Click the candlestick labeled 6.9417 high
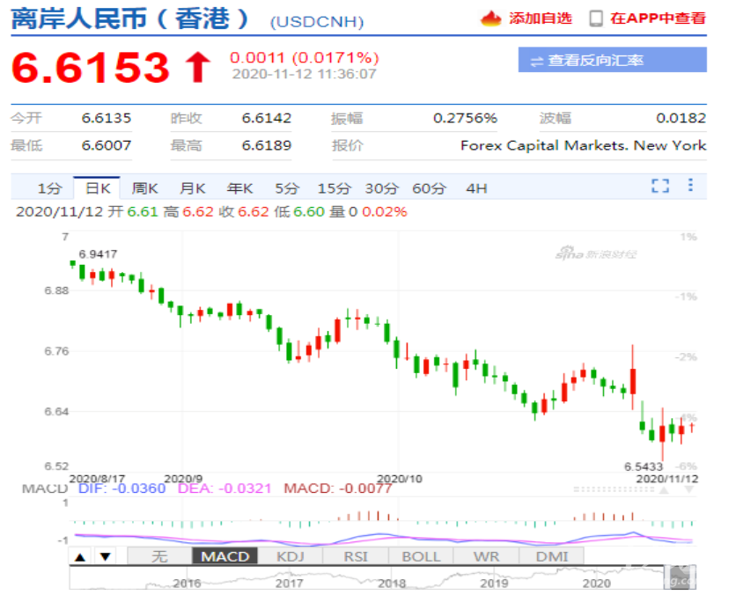This screenshot has height=595, width=736. coord(72,262)
